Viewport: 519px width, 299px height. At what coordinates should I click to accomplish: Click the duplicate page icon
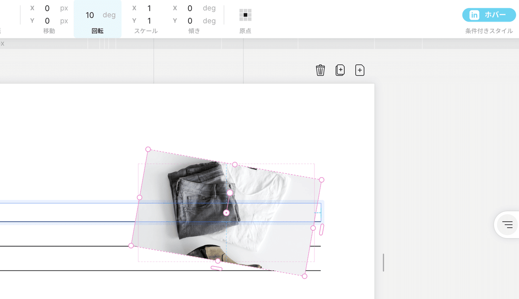340,70
